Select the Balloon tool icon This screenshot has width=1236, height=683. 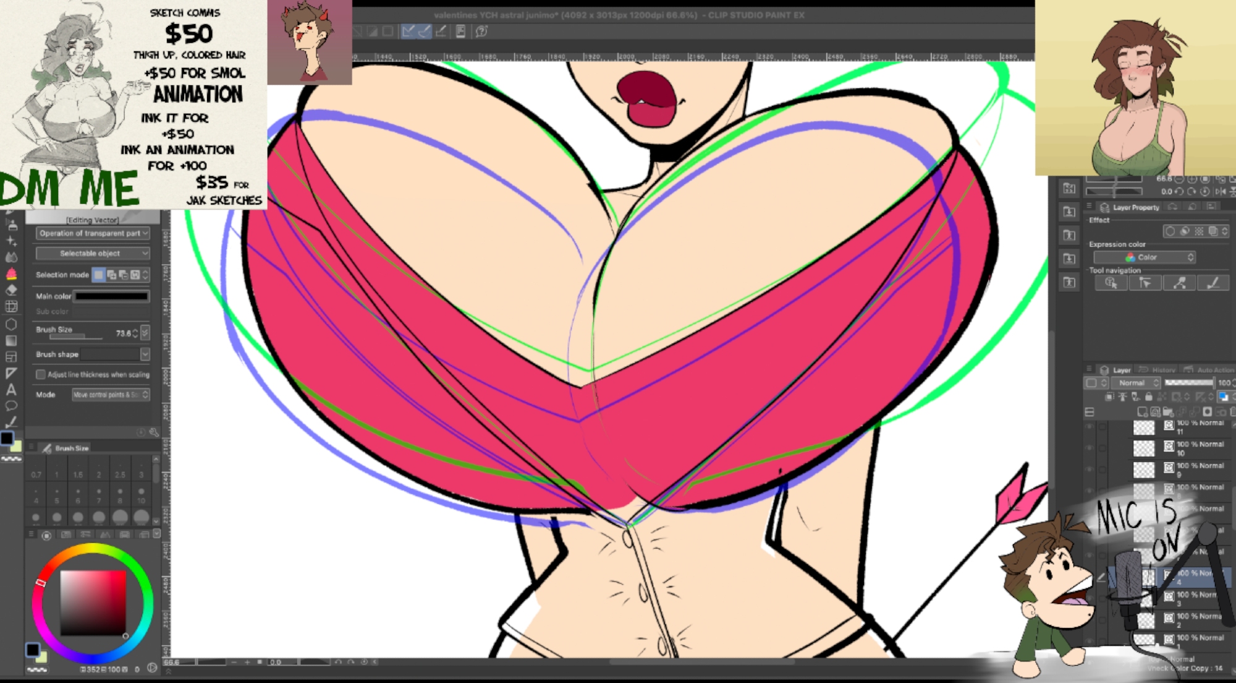11,406
